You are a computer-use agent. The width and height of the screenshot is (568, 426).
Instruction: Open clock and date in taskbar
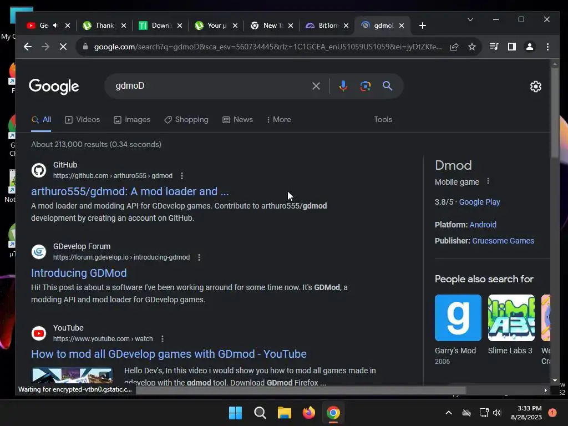[x=526, y=413]
